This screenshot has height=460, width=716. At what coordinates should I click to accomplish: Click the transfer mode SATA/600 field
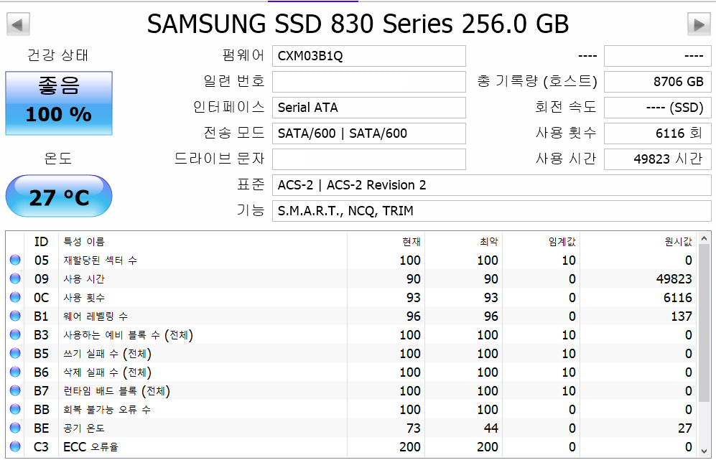tap(368, 133)
